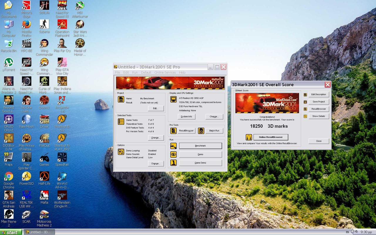Select the WinAVI All-In-One desktop icon
Viewport: 376px width, 235px height.
click(62, 180)
